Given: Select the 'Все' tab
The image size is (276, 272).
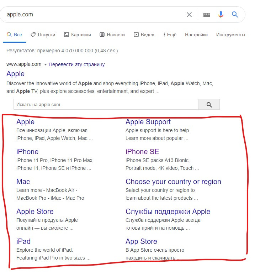Looking at the screenshot, I should click(x=15, y=35).
